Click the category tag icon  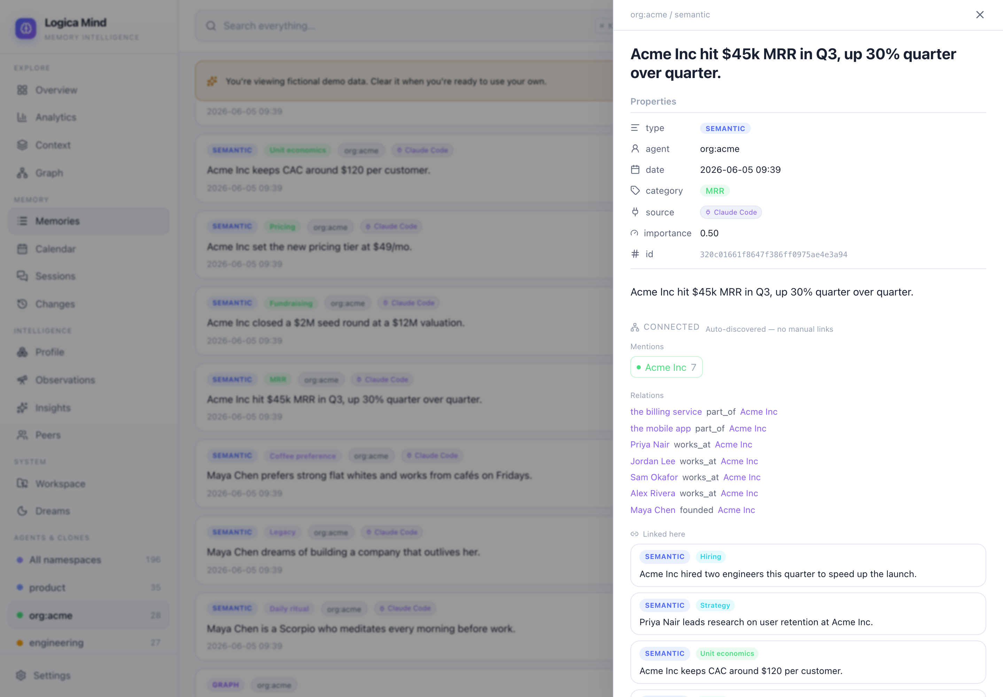pyautogui.click(x=635, y=190)
